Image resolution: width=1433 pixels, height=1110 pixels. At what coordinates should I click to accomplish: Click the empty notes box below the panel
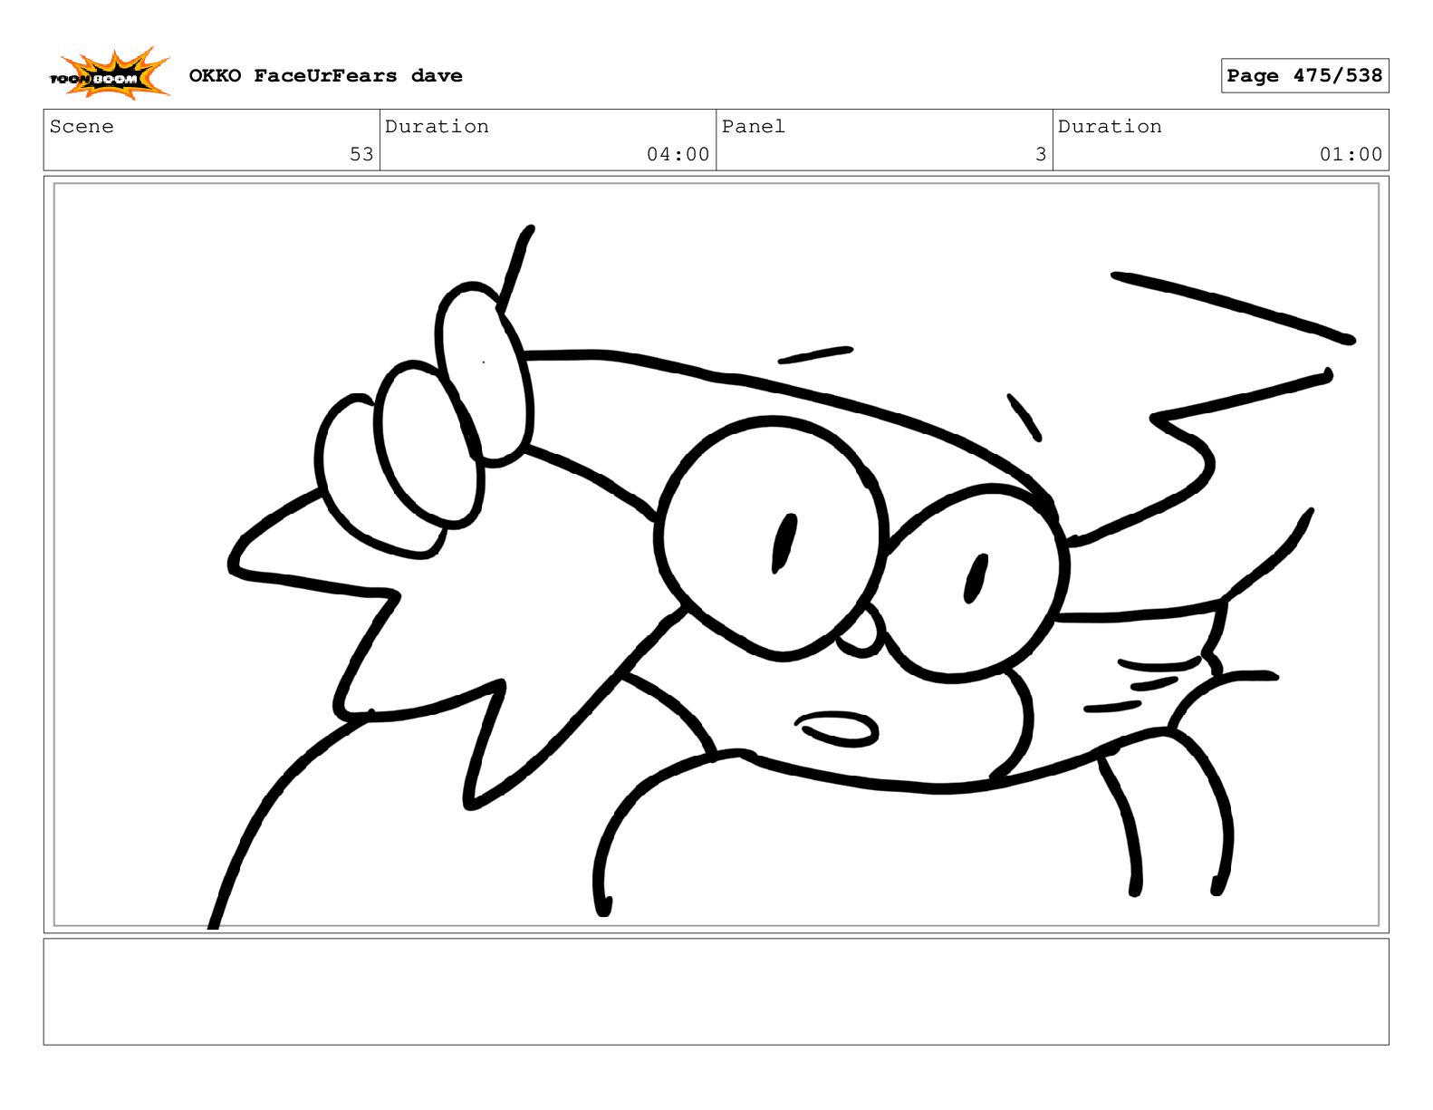click(x=716, y=991)
